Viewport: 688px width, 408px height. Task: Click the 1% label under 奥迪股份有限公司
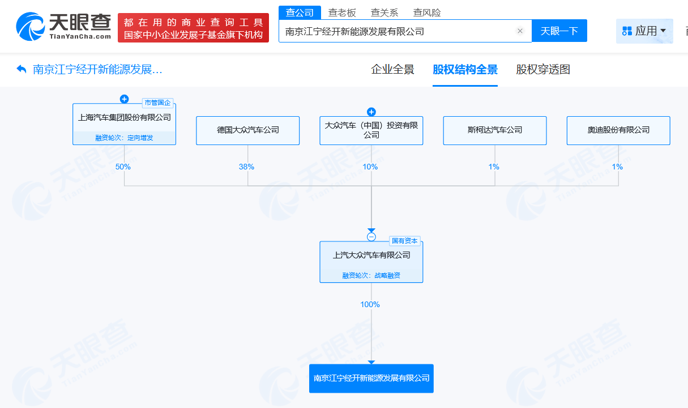coord(617,167)
